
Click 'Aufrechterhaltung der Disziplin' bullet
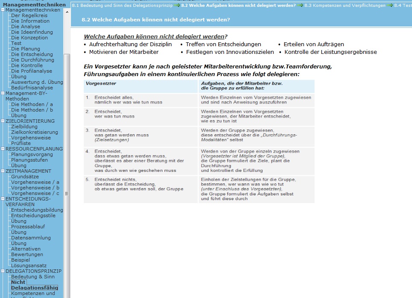click(130, 44)
